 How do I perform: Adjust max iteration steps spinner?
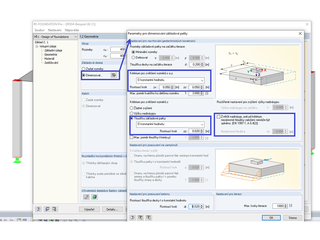[285, 206]
